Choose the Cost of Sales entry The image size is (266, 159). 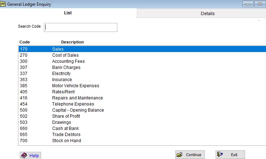click(65, 55)
